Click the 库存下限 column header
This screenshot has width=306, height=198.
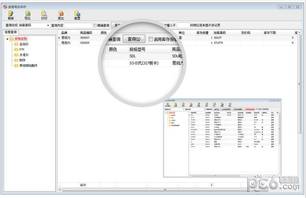pos(270,33)
